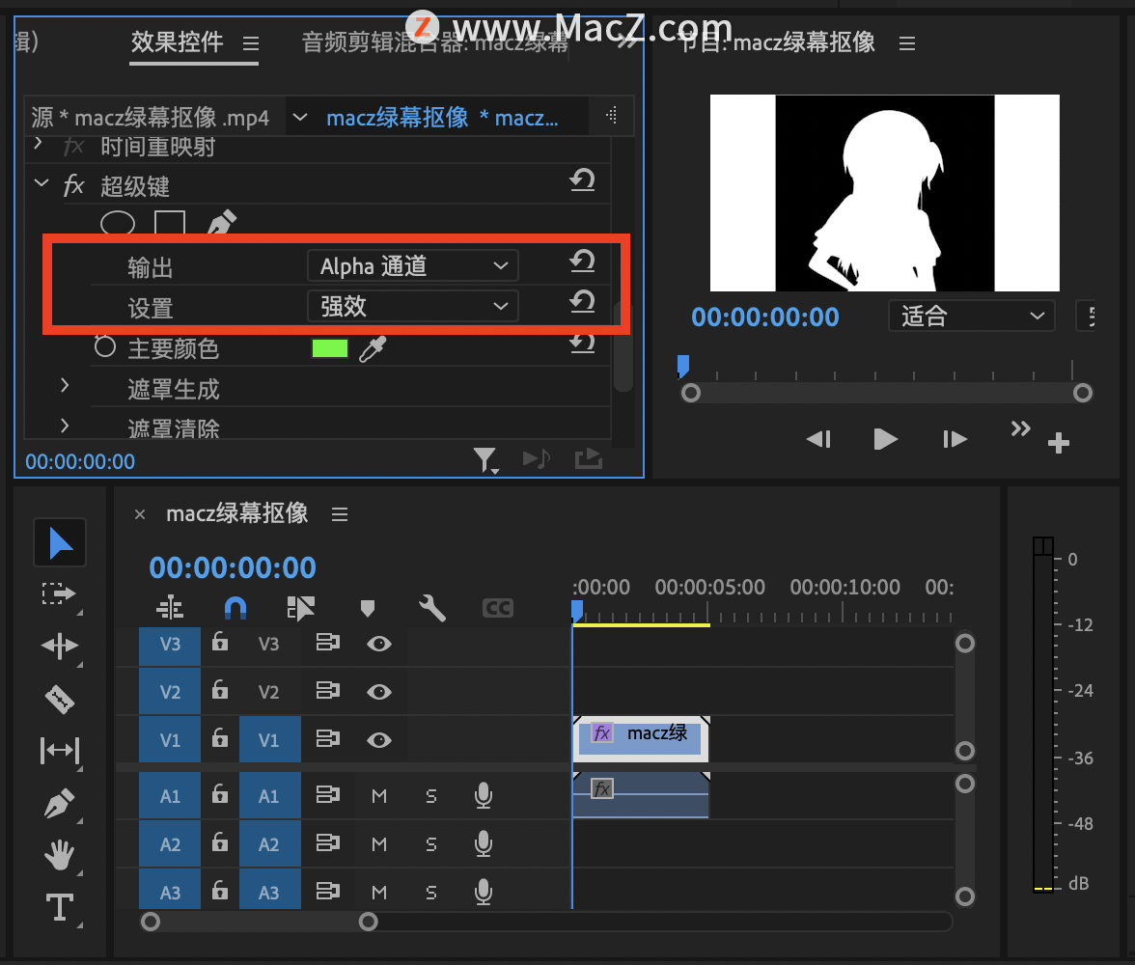Create ellipse mask for 超级键
This screenshot has height=965, width=1135.
(118, 223)
